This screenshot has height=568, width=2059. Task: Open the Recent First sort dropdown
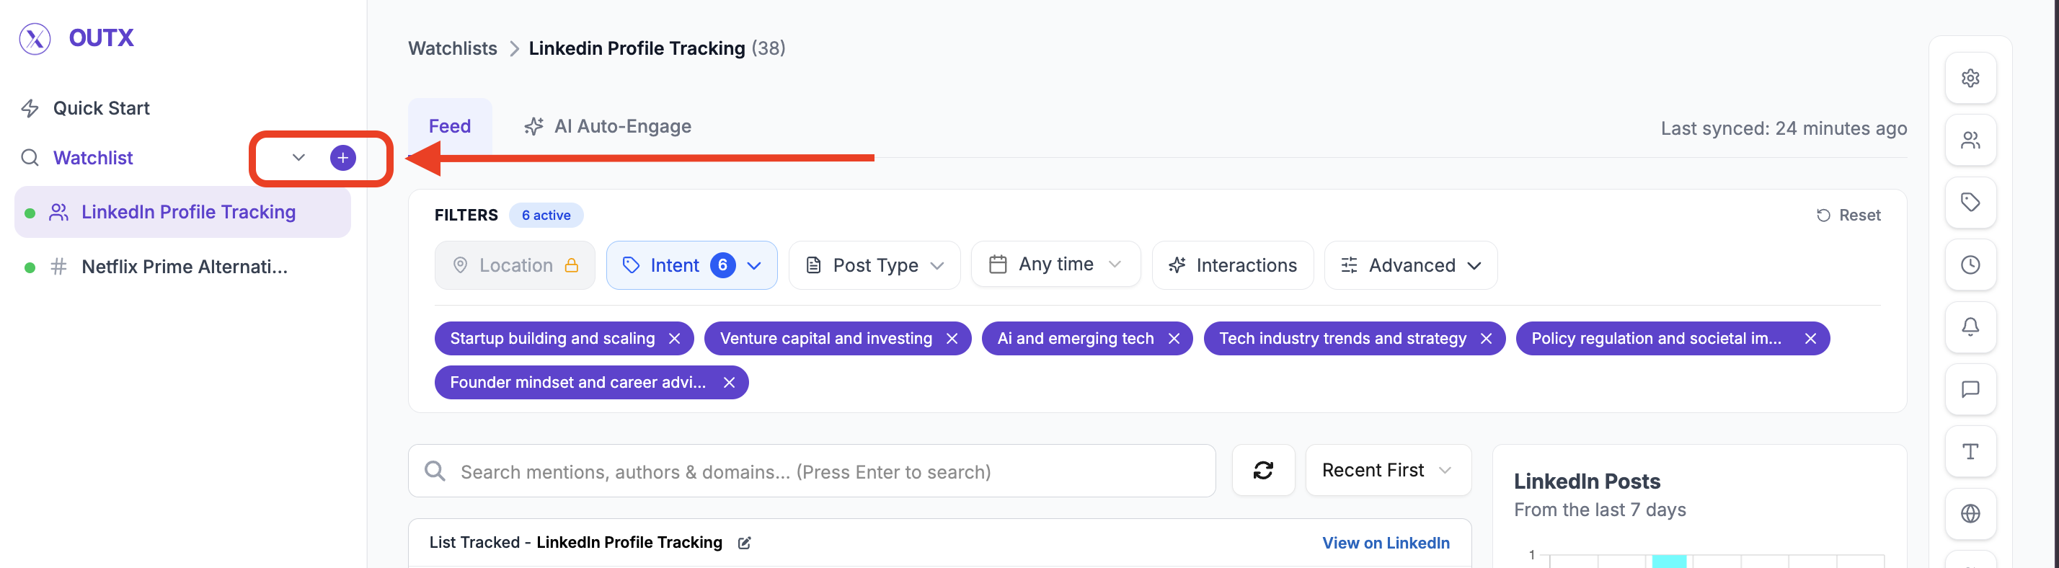click(x=1388, y=471)
